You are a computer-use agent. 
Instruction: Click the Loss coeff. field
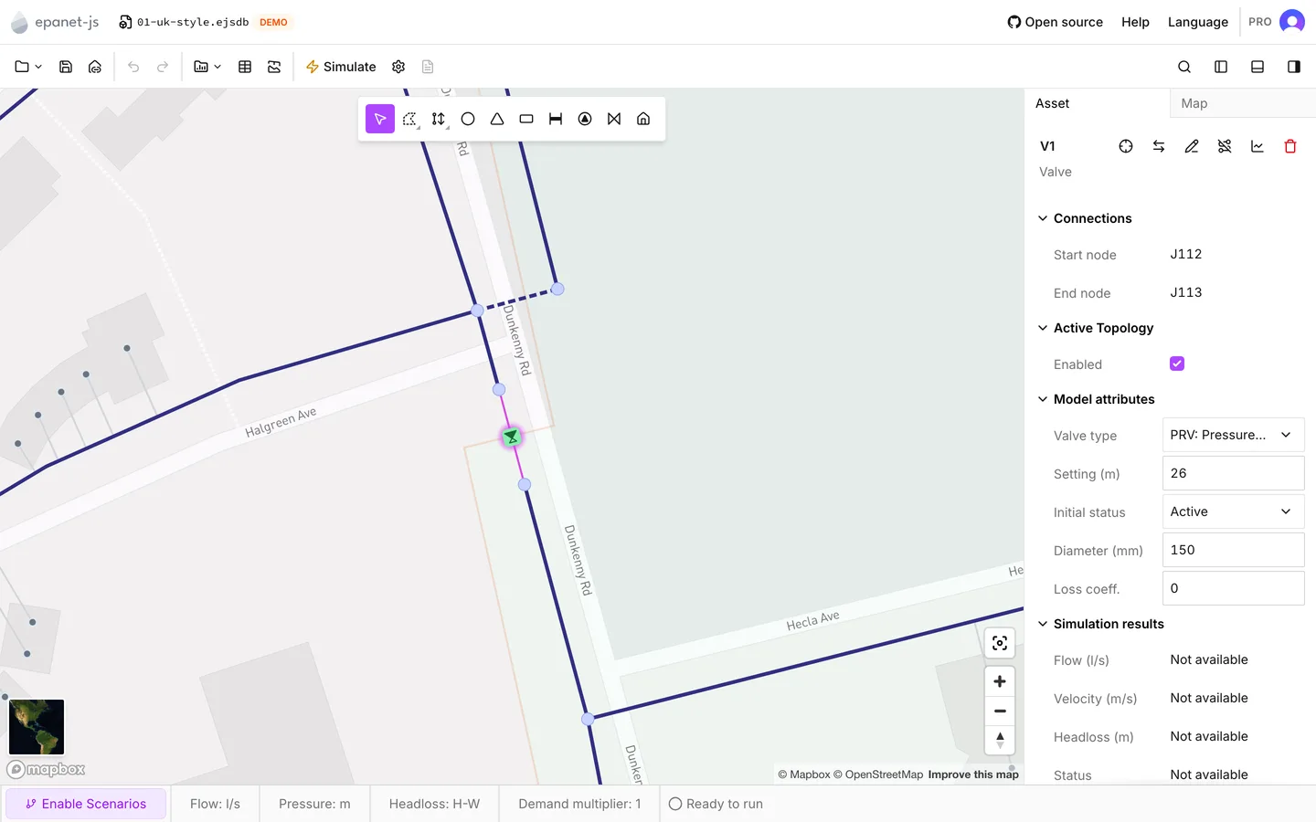[x=1233, y=588]
